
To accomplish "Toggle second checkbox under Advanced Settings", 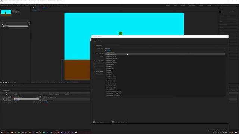I will coord(95,67).
